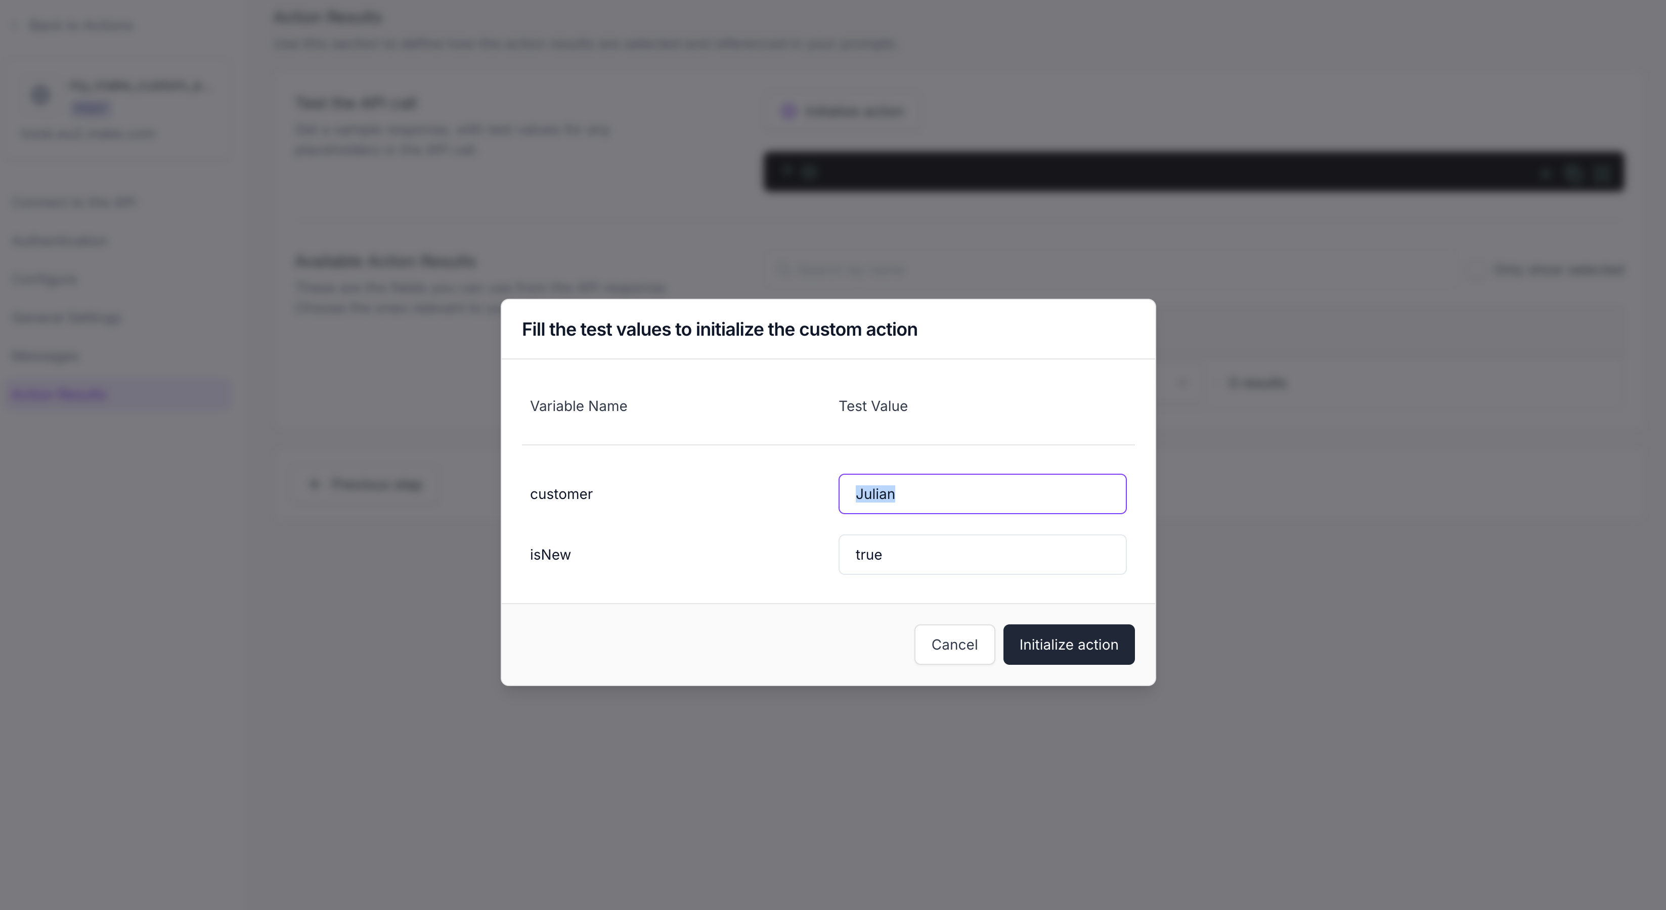
Task: Click the back arrow beside Back to Actions
Action: [17, 25]
